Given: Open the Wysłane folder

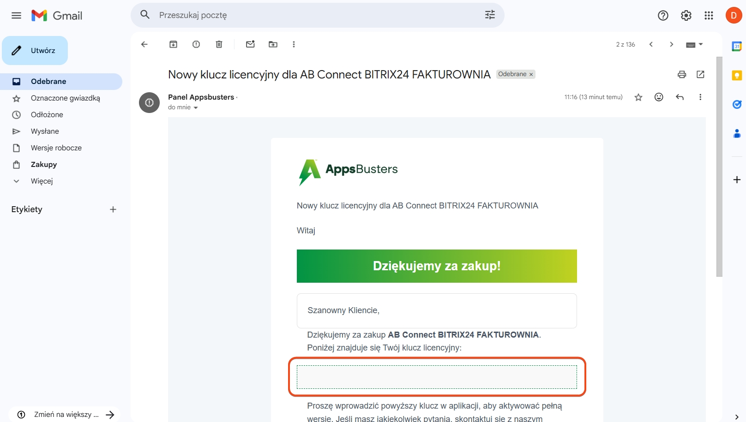Looking at the screenshot, I should click(x=45, y=131).
